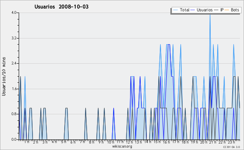Click the '1 h' x-axis label
This screenshot has height=150, width=244.
point(26,142)
